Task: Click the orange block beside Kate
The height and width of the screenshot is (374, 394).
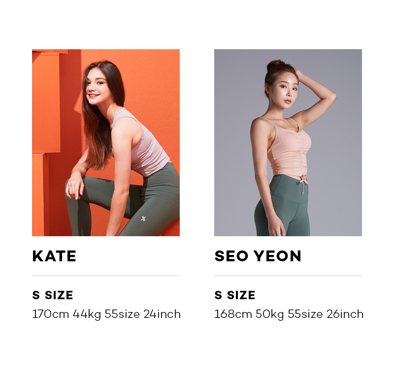Action: (x=46, y=103)
